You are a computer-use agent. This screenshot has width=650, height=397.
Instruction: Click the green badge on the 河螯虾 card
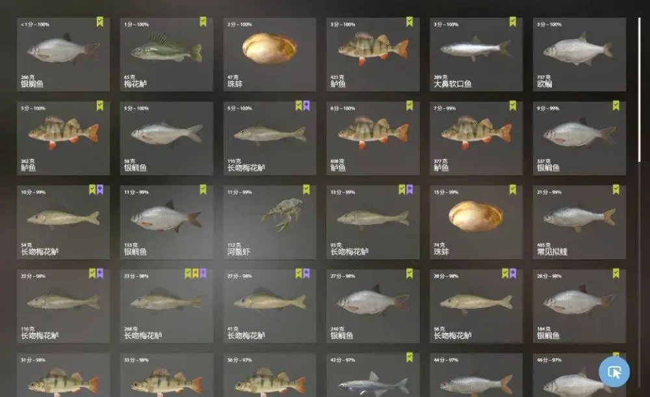pos(306,189)
